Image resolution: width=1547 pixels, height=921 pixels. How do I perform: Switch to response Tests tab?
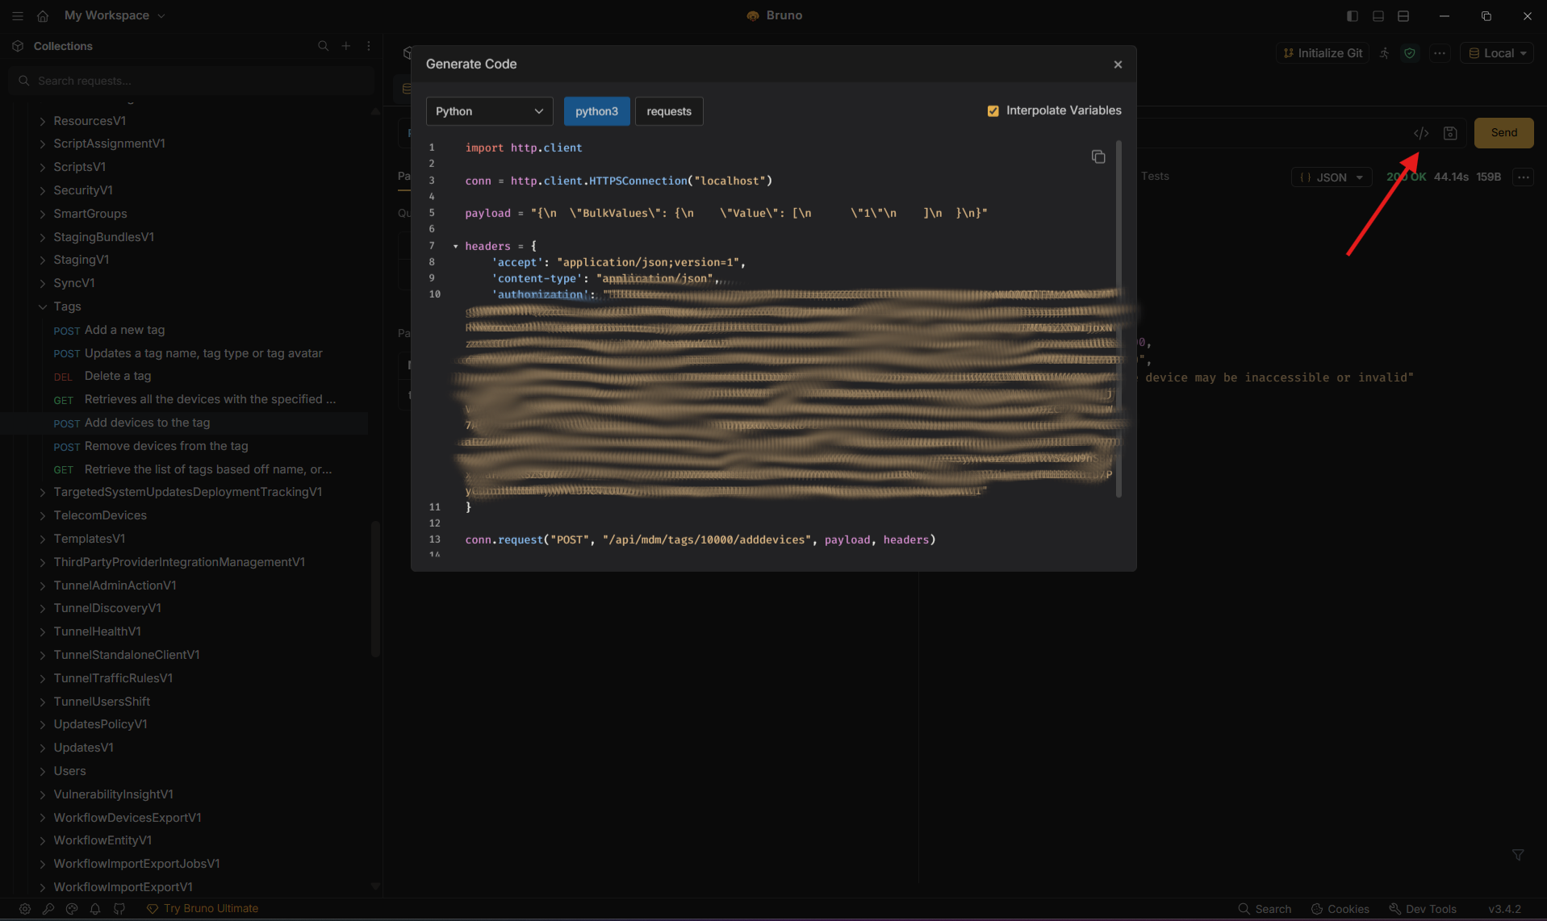click(1155, 176)
